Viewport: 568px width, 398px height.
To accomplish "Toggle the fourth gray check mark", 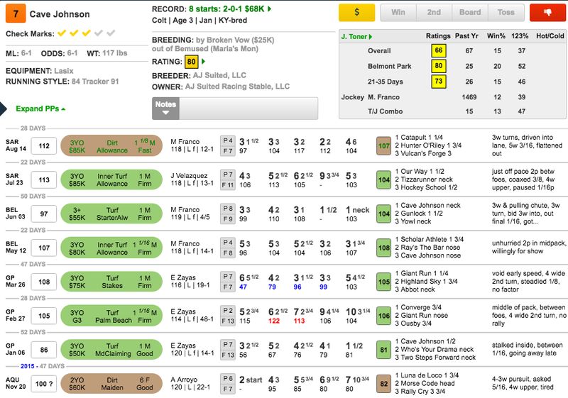I will point(99,33).
